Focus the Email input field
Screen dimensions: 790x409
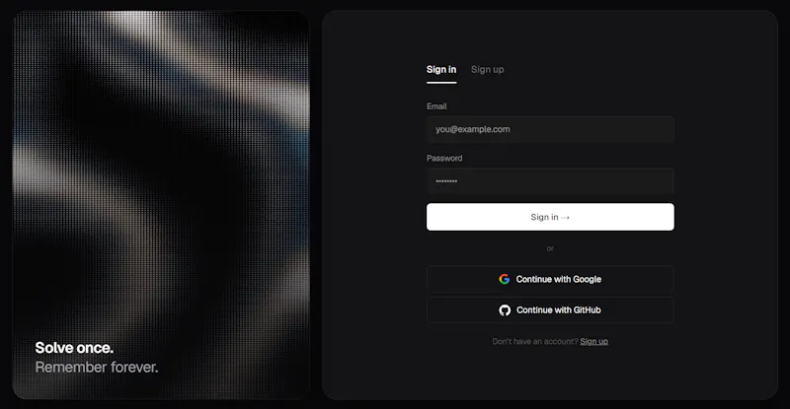(x=550, y=129)
